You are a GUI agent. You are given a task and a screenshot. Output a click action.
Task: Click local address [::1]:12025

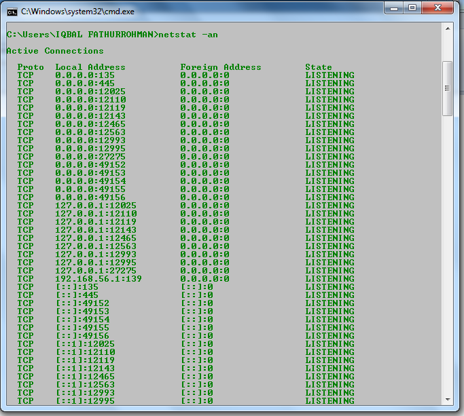coord(85,344)
